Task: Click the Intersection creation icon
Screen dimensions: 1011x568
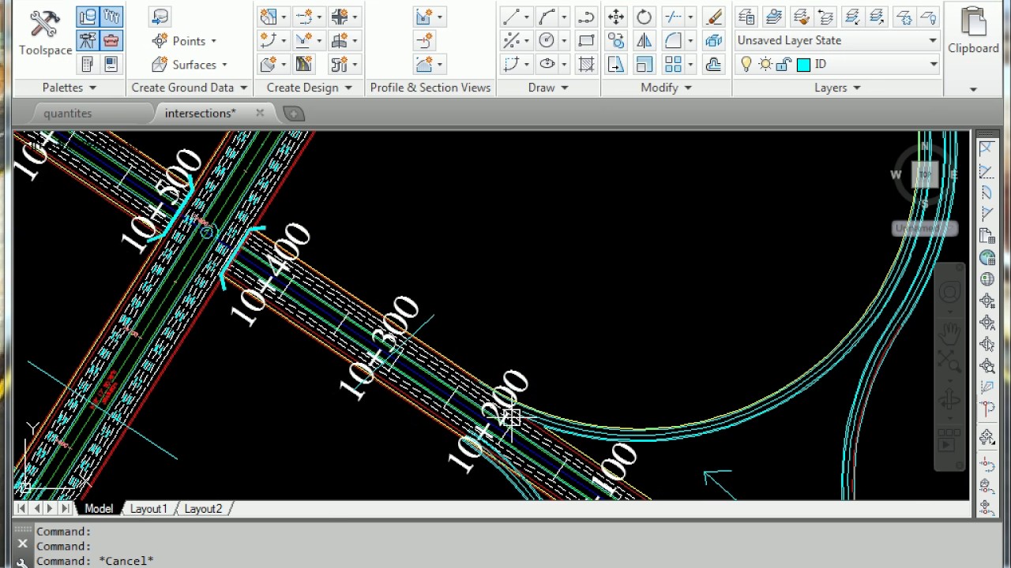Action: 340,17
